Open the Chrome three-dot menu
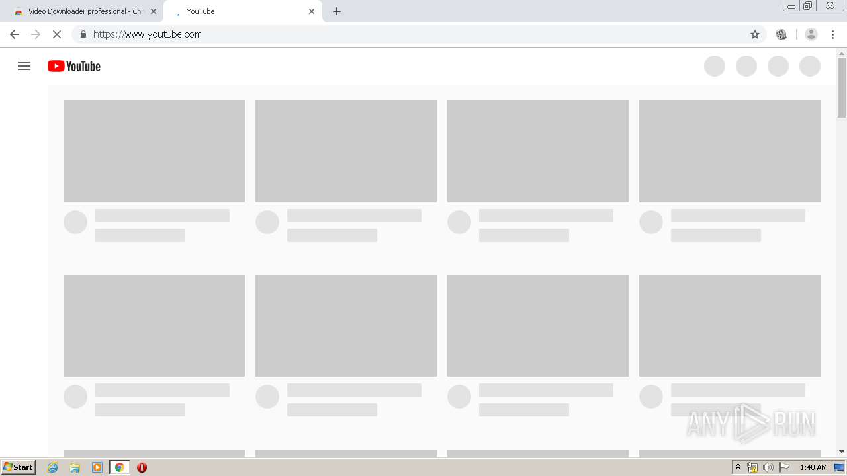 point(833,34)
